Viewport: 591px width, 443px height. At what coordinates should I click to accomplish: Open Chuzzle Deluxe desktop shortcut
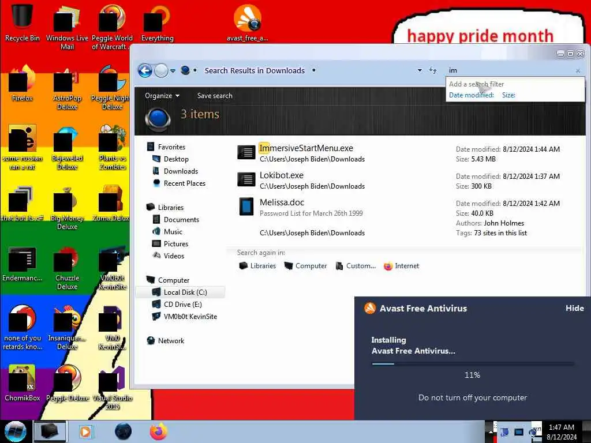[x=67, y=268]
